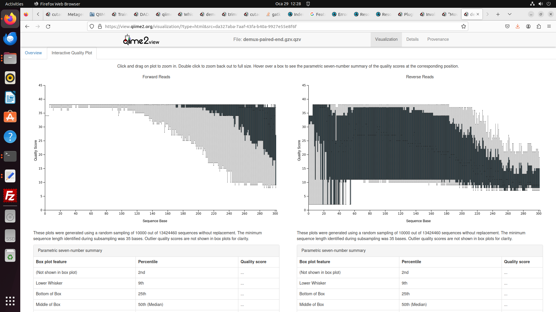Open the extensions puzzle icon
The image size is (556, 312).
click(x=539, y=26)
